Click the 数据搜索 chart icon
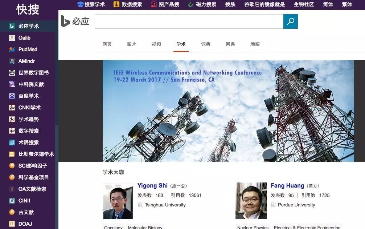Image resolution: width=365 pixels, height=229 pixels. (x=116, y=5)
